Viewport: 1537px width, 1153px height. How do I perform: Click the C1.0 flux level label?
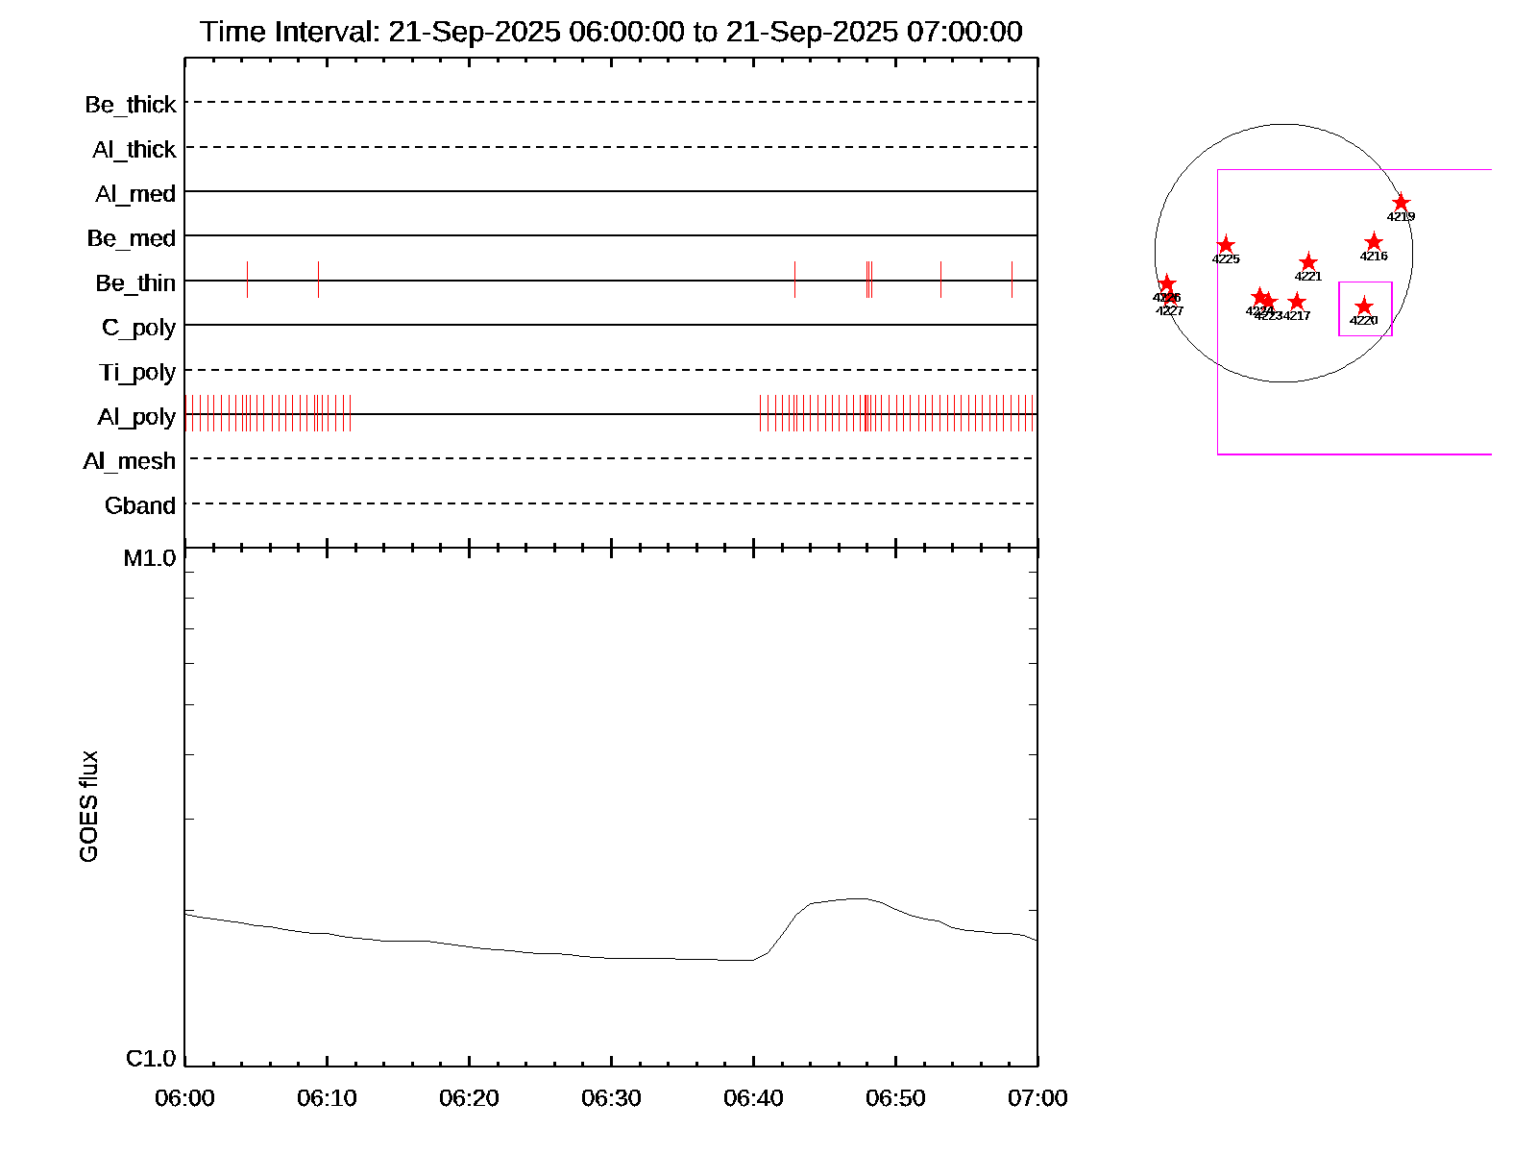151,1059
